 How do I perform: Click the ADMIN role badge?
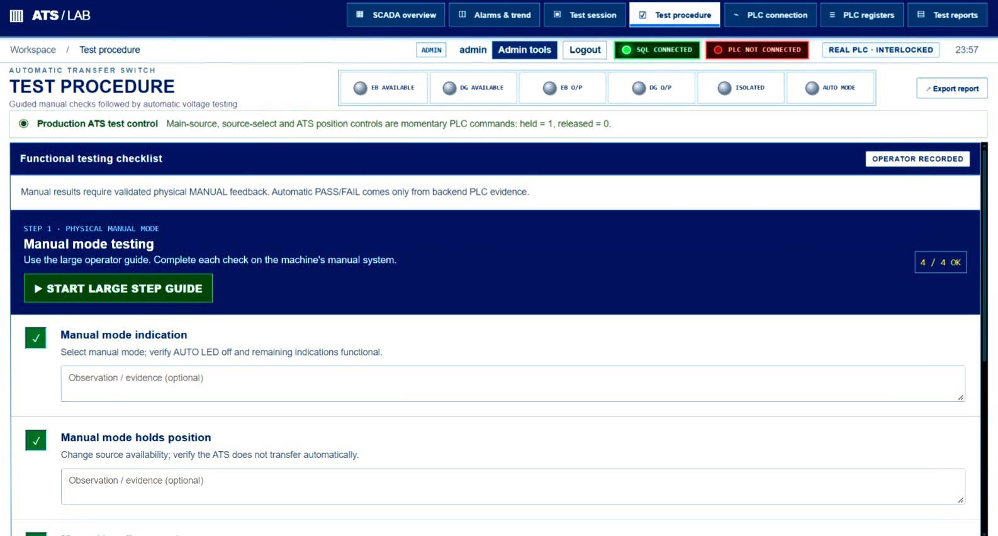[x=431, y=50]
